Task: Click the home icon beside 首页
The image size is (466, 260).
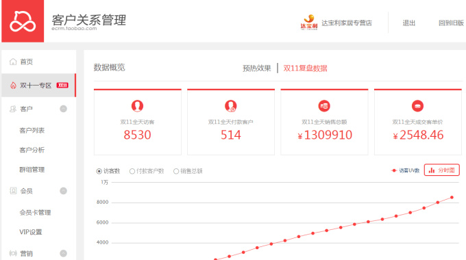Action: (13, 62)
